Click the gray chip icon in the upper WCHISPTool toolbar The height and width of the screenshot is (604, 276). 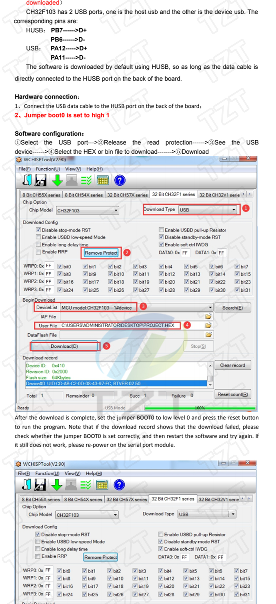tap(71, 180)
